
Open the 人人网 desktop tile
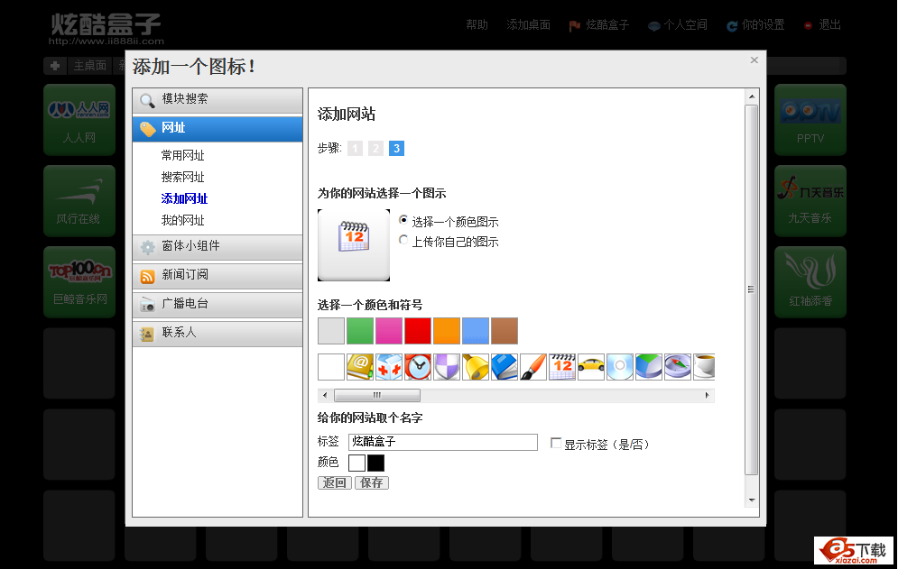click(x=79, y=120)
